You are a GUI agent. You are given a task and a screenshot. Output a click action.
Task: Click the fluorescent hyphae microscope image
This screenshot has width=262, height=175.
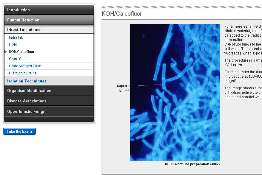point(175,92)
